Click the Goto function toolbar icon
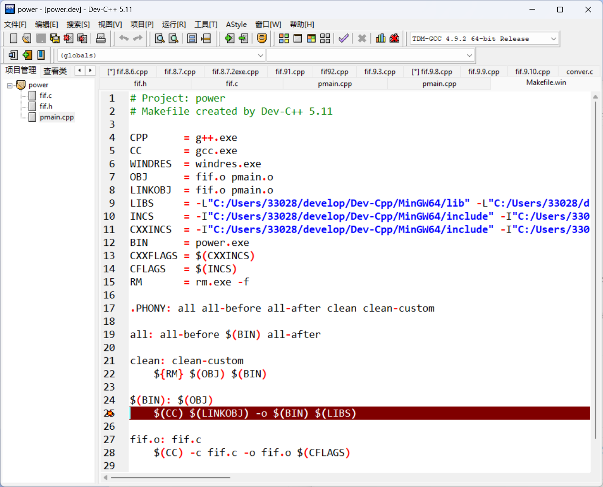 [192, 38]
